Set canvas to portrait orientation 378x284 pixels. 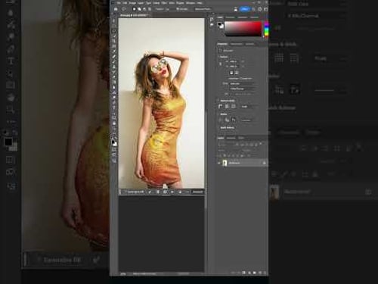click(x=231, y=73)
